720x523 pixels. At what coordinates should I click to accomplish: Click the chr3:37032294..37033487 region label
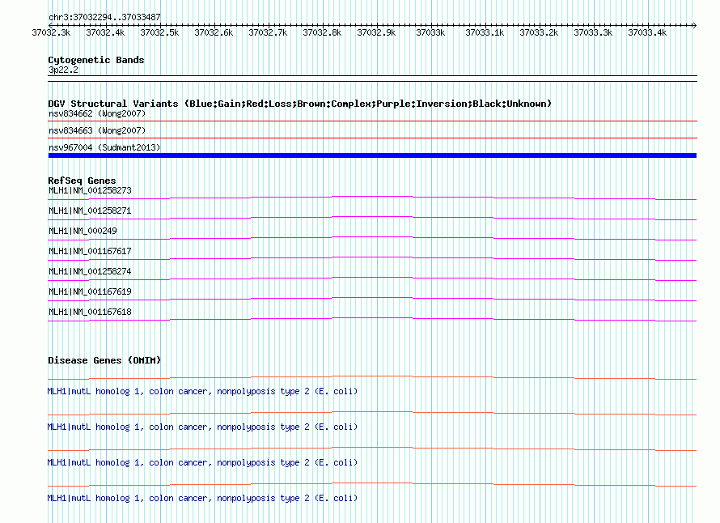click(x=104, y=17)
